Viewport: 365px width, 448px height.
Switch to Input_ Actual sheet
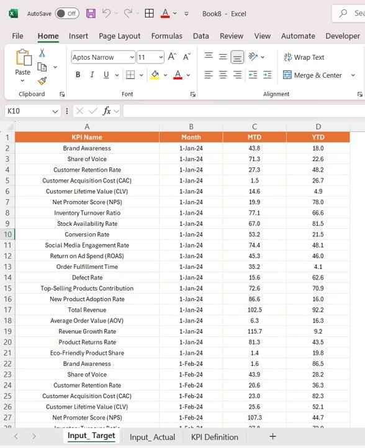click(x=153, y=437)
